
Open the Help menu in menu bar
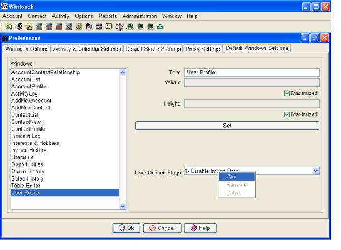[192, 16]
